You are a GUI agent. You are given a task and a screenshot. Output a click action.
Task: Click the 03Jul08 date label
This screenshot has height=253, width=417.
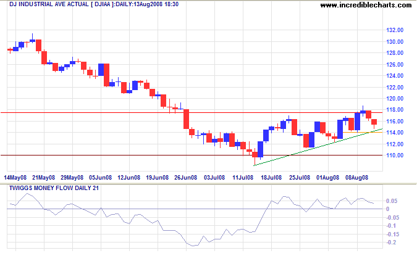click(214, 178)
